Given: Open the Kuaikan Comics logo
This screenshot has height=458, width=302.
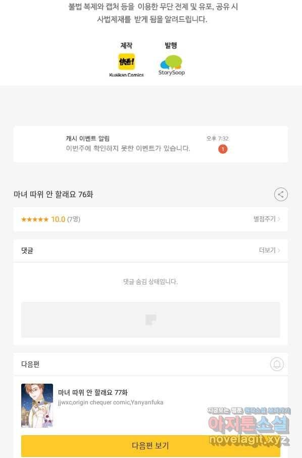Looking at the screenshot, I should pos(126,62).
